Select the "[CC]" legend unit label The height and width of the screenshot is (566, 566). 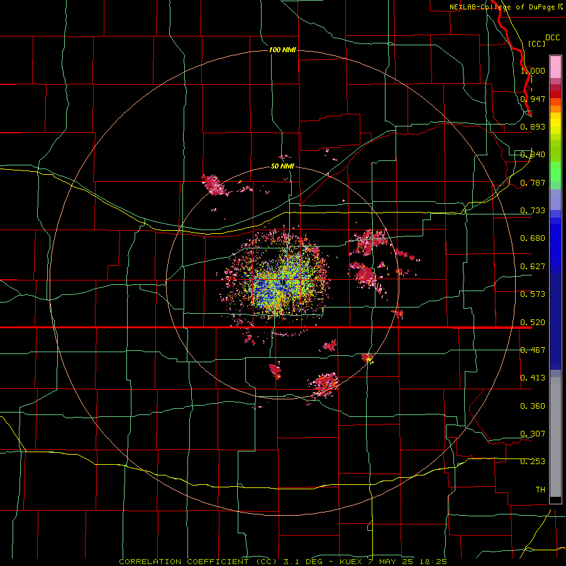click(536, 43)
